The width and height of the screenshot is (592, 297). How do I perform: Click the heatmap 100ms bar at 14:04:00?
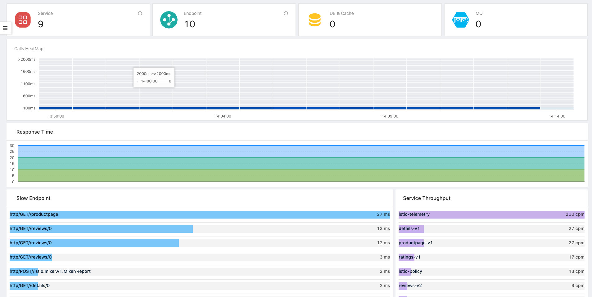pyautogui.click(x=223, y=108)
